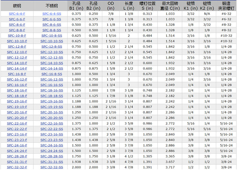Viewport: 237px width, 170px height.
Task: Open part number SPC-12-8-F
Action: (x=17, y=46)
